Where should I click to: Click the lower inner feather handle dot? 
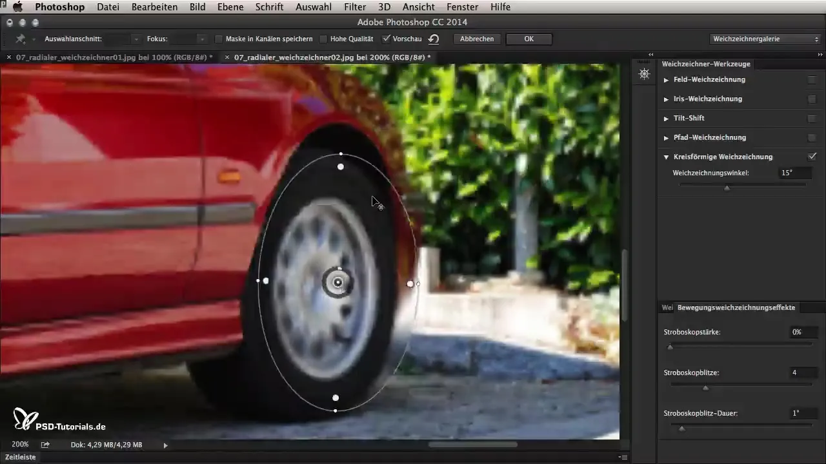[x=336, y=398]
